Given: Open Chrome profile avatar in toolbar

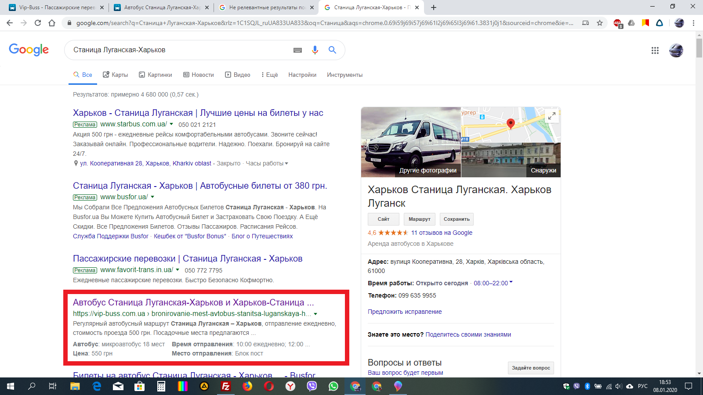Looking at the screenshot, I should pyautogui.click(x=679, y=23).
